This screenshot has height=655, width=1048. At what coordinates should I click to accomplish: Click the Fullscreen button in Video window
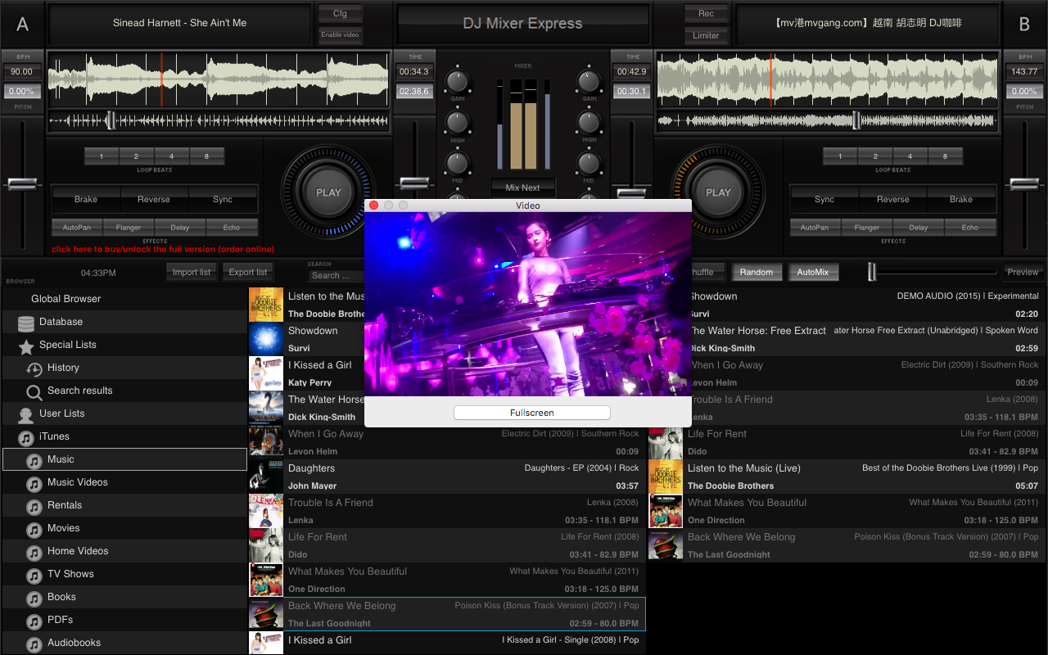pos(531,413)
